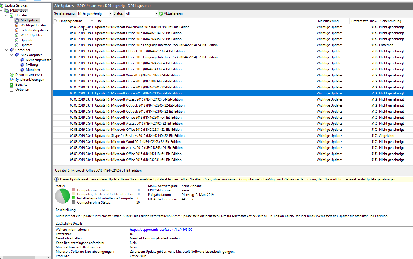Viewport: 413px width, 259px height.
Task: Click the Eingangsdatum sort arrow
Action: click(x=92, y=21)
